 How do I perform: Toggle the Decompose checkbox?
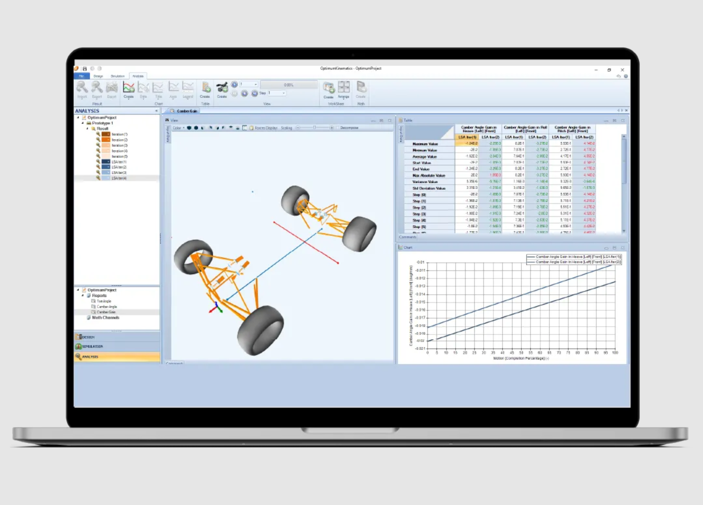click(x=337, y=128)
